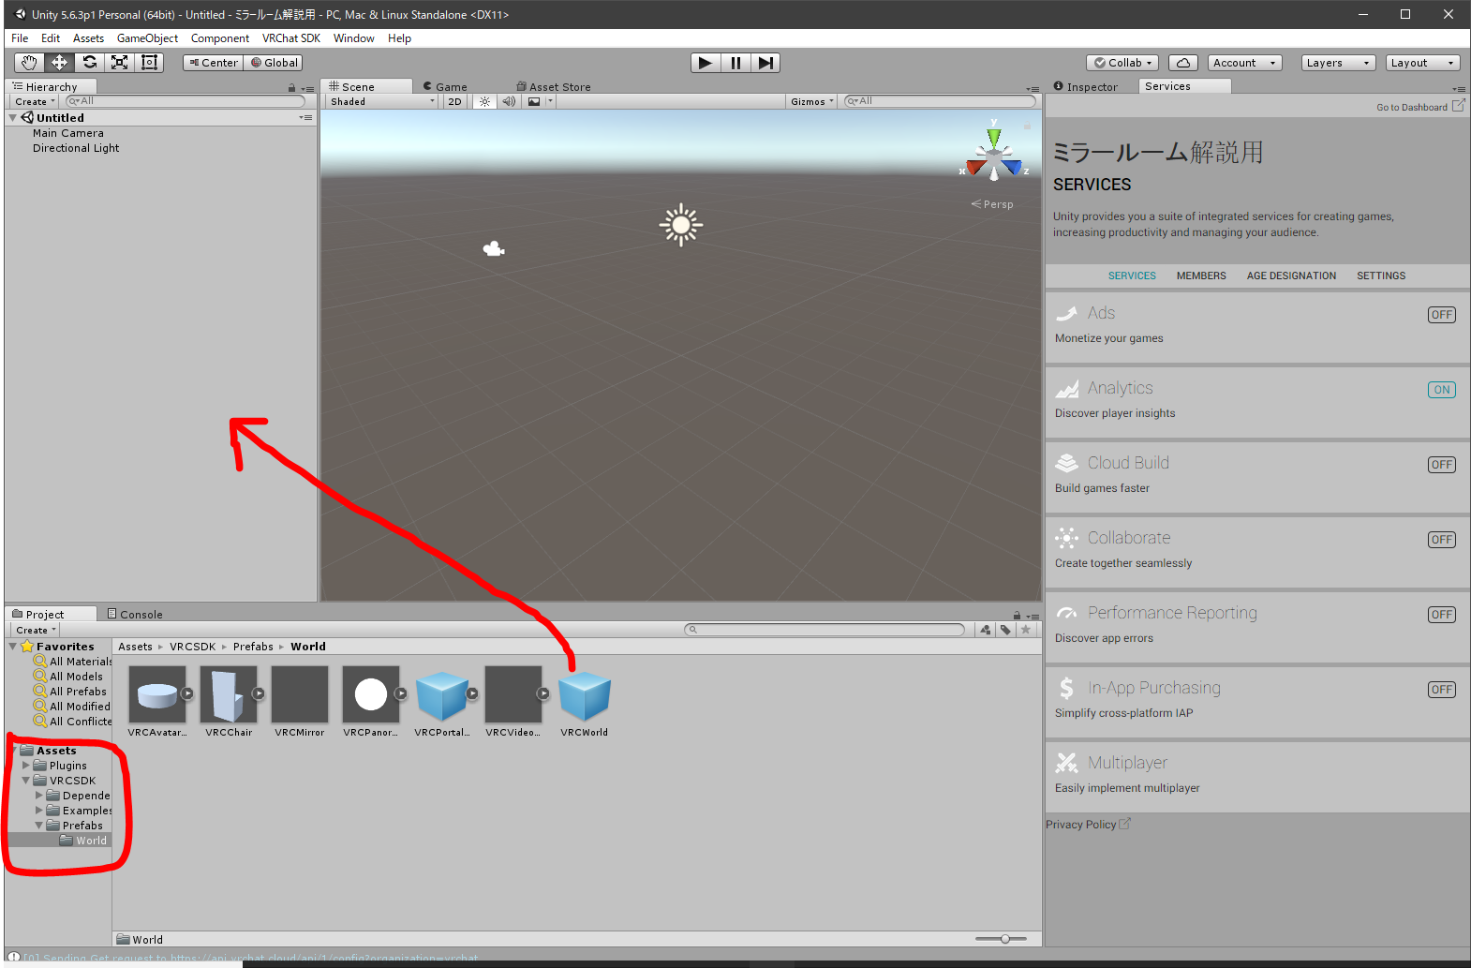Image resolution: width=1471 pixels, height=968 pixels.
Task: Switch to the Inspector tab
Action: coord(1086,86)
